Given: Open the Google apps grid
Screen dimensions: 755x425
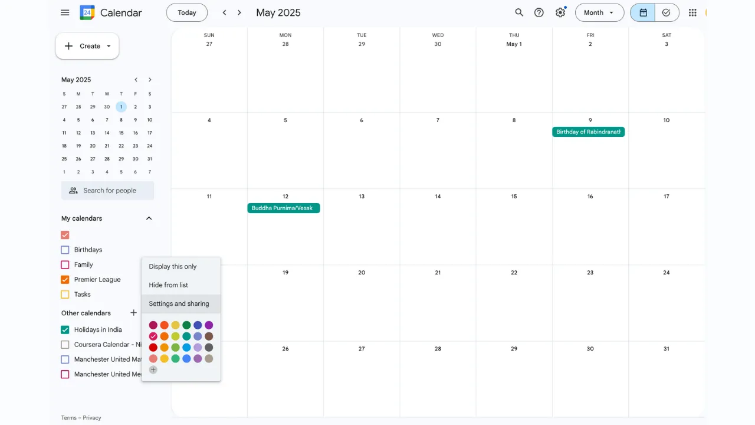Looking at the screenshot, I should pyautogui.click(x=692, y=12).
